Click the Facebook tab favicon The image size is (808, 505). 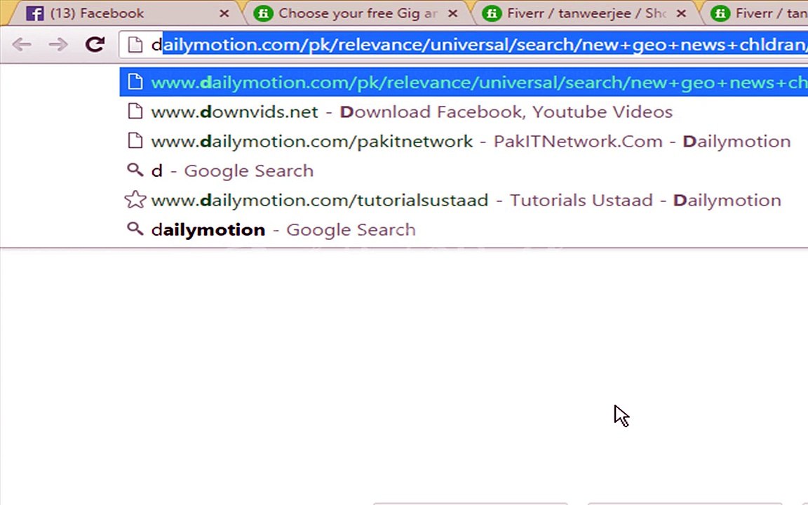(x=34, y=13)
